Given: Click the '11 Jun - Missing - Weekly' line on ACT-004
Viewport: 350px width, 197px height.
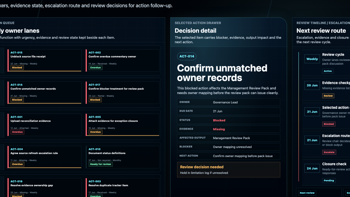Looking at the screenshot, I should pos(24,160).
